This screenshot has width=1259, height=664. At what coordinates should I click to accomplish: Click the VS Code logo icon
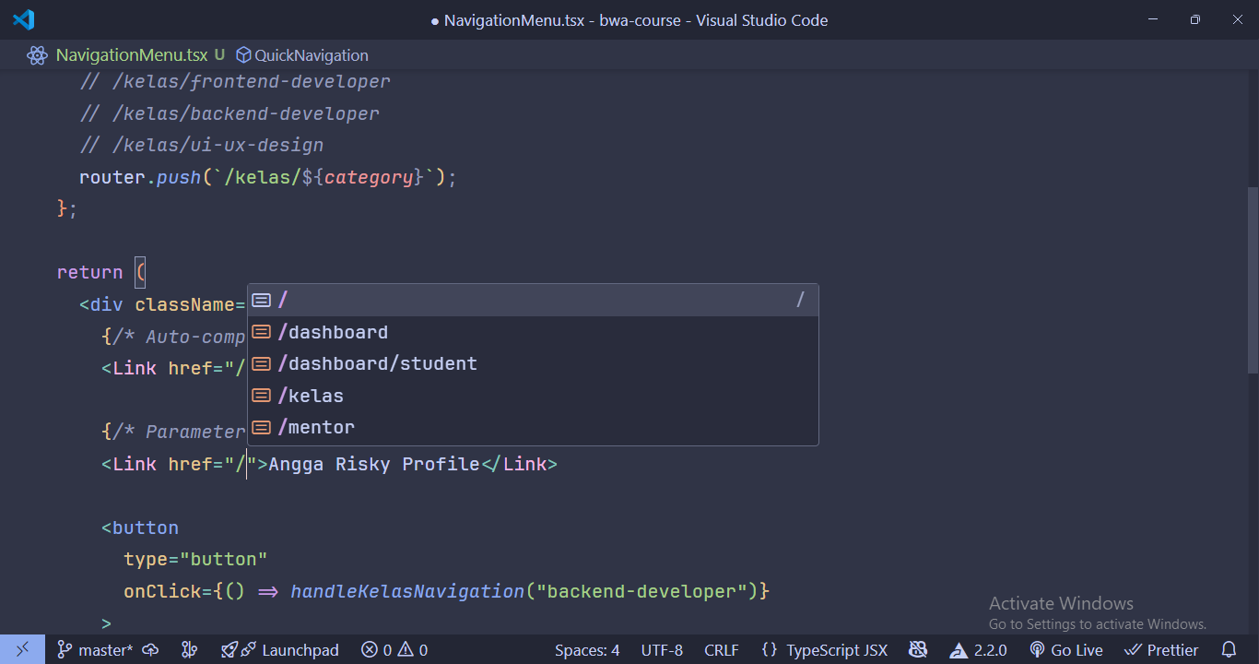[24, 19]
